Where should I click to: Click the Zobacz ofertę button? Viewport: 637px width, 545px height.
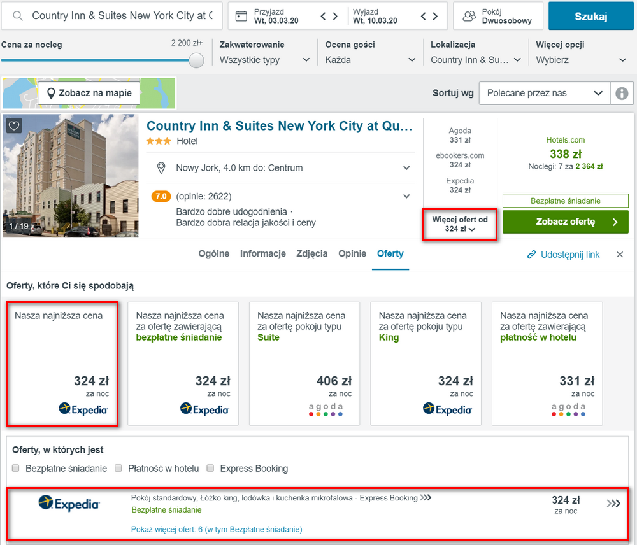[x=565, y=222]
